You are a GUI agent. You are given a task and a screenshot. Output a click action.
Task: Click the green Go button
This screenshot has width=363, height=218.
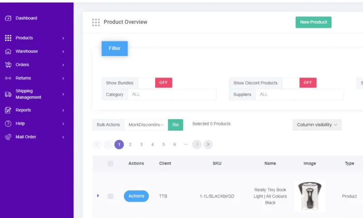tap(176, 124)
